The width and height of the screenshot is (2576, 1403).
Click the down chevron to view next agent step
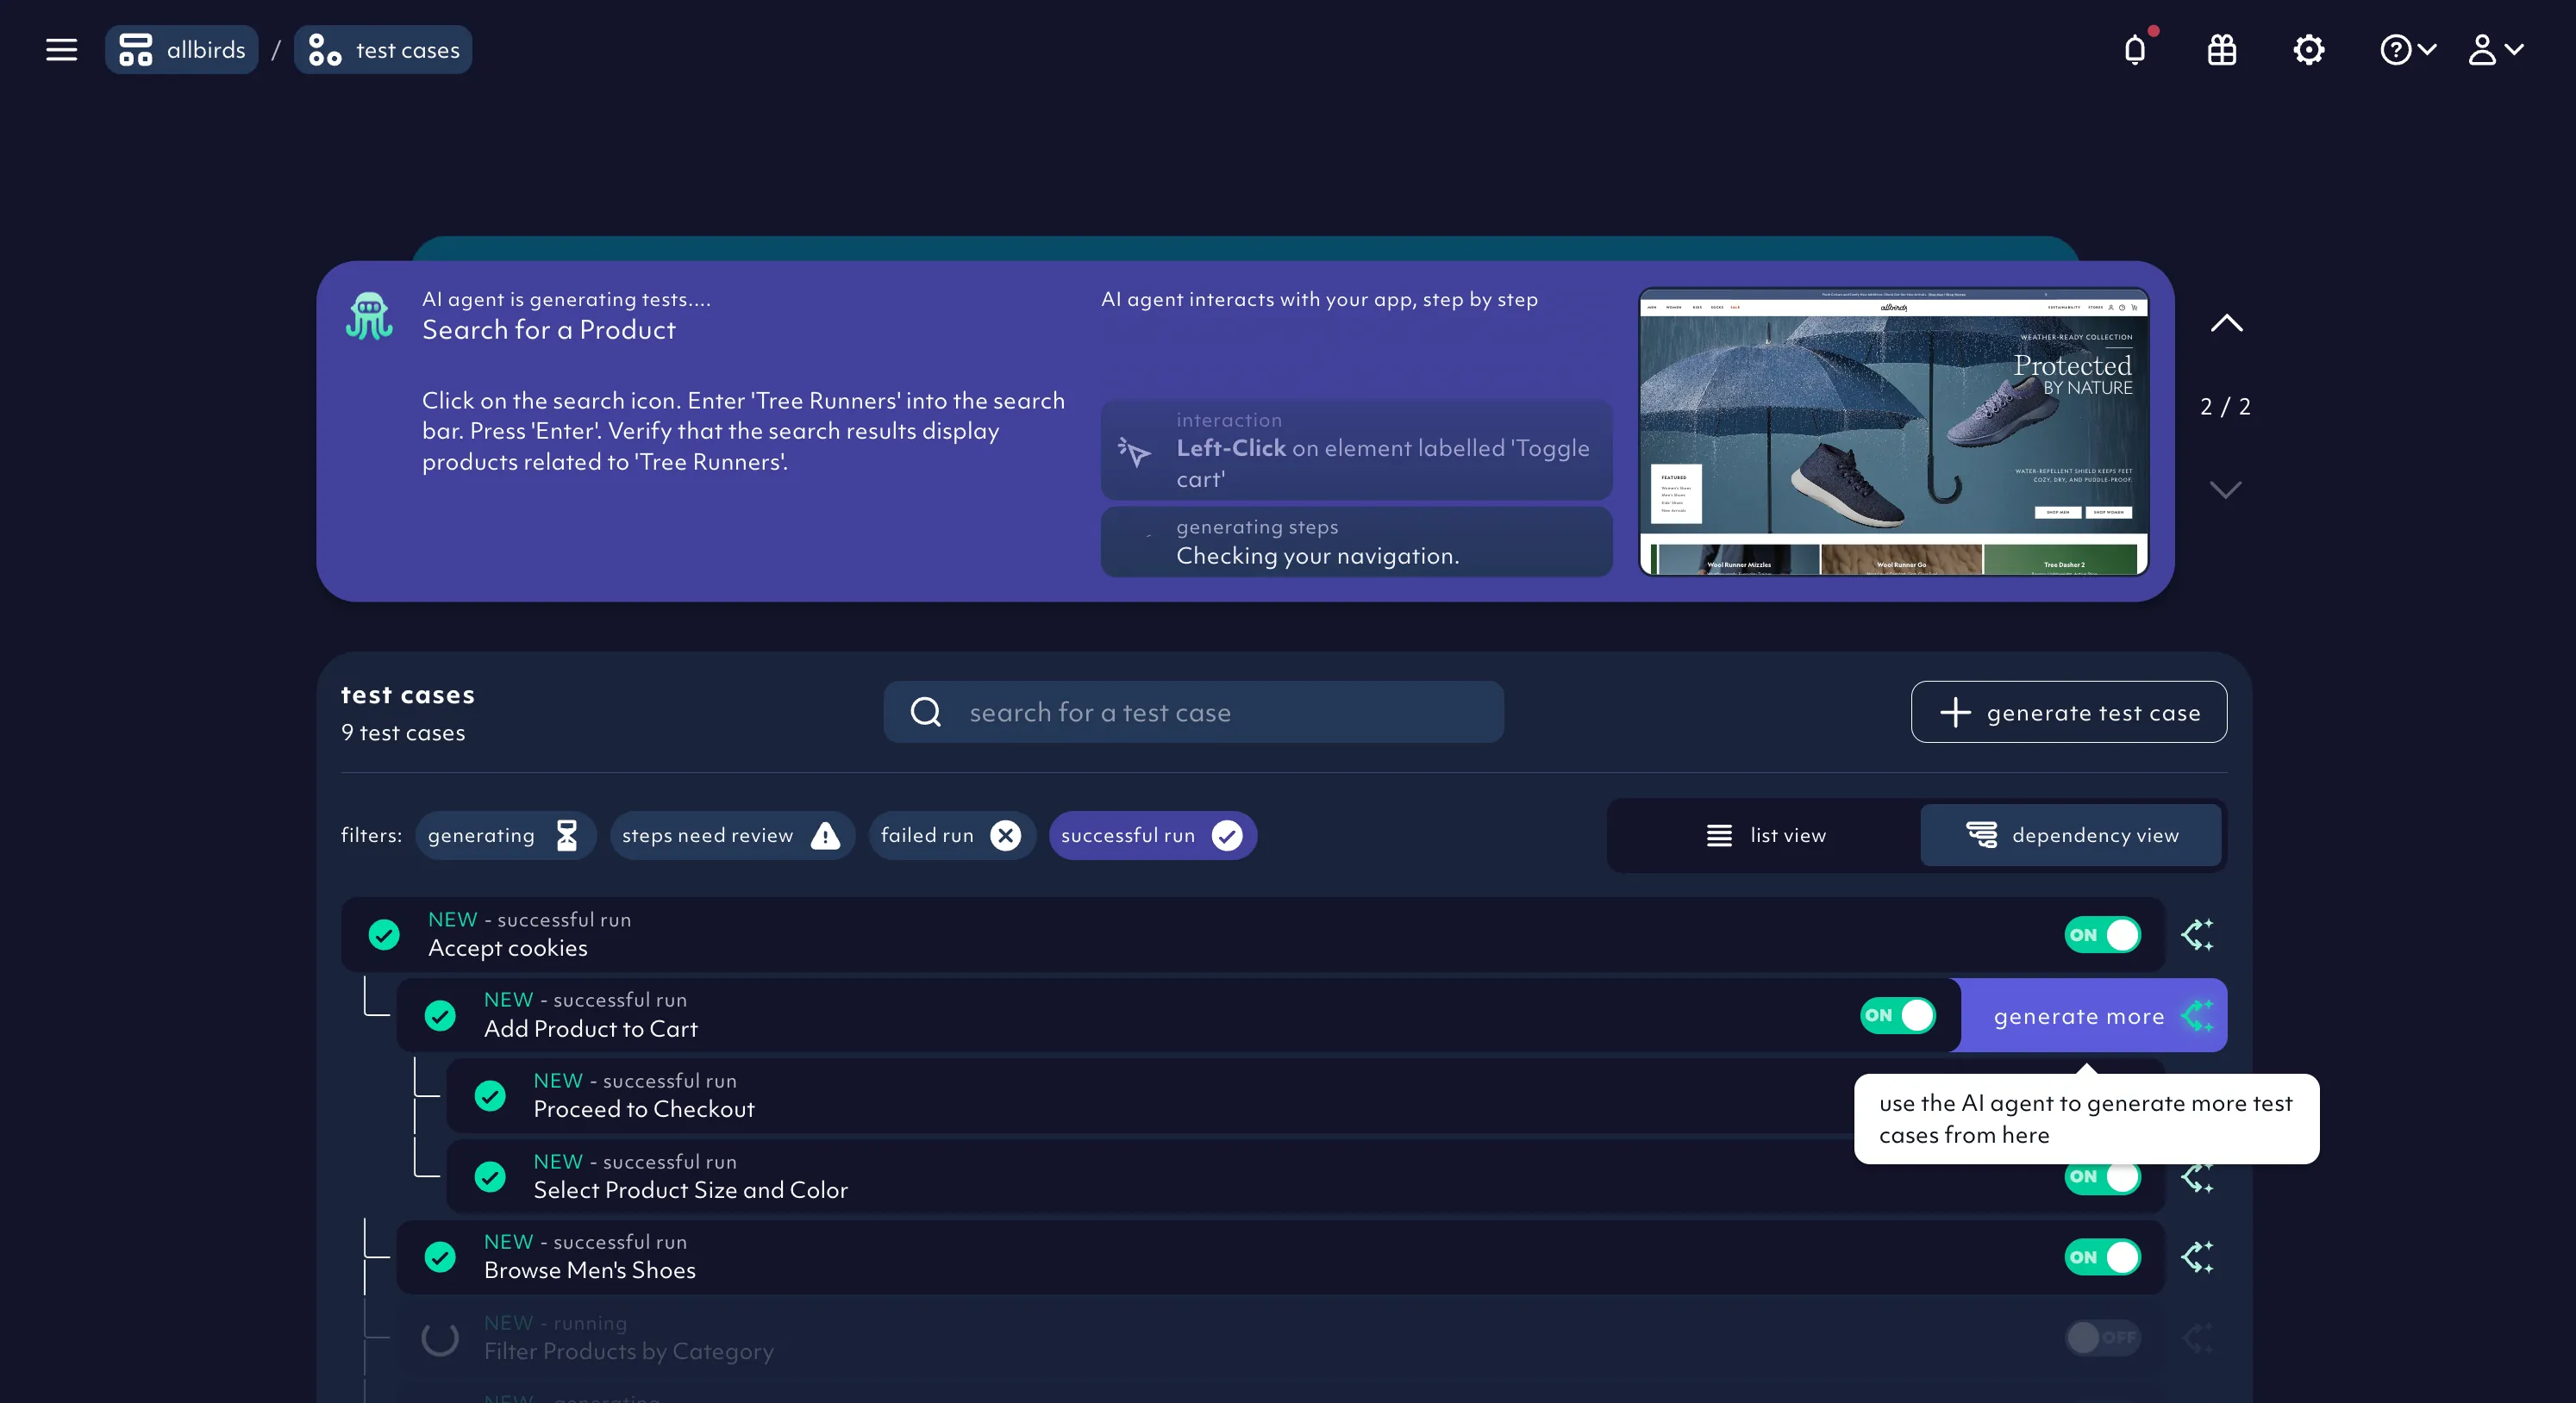[x=2226, y=489]
